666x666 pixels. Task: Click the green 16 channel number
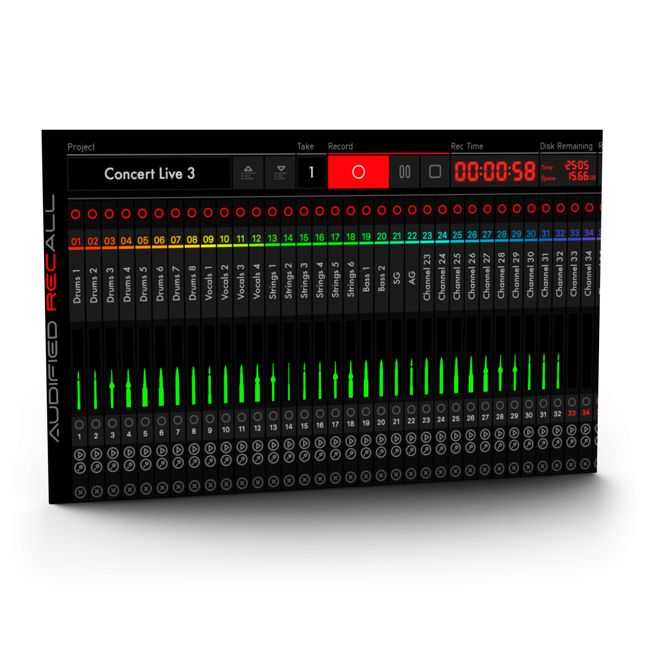click(320, 238)
